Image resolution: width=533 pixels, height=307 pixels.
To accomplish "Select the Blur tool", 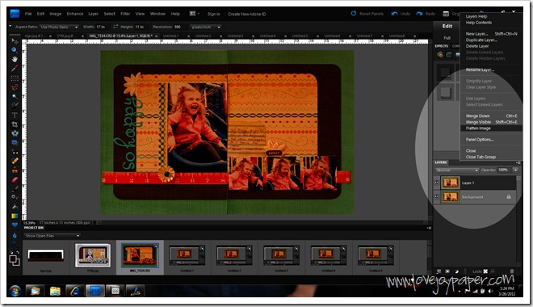I will [15, 235].
